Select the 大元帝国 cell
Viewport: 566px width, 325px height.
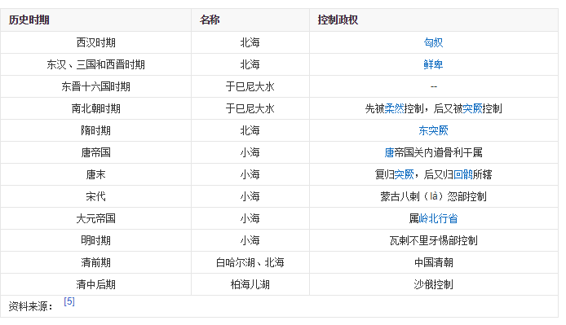pyautogui.click(x=95, y=218)
